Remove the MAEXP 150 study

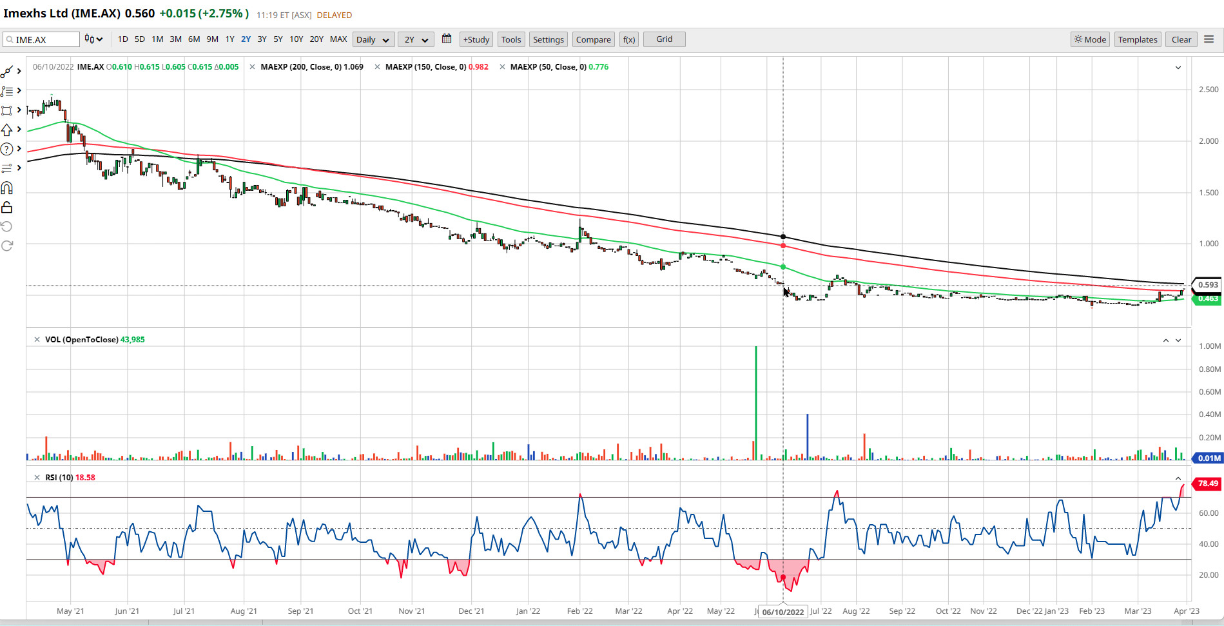point(378,67)
